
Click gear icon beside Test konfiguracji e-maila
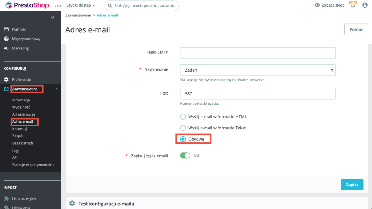point(72,204)
